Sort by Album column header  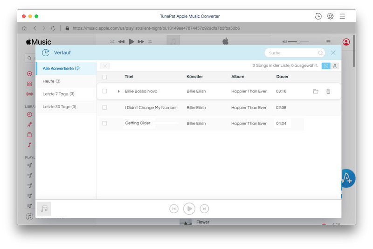pyautogui.click(x=238, y=77)
